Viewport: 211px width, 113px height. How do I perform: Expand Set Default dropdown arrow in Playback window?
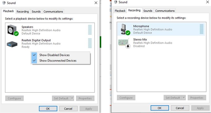pyautogui.click(x=72, y=98)
